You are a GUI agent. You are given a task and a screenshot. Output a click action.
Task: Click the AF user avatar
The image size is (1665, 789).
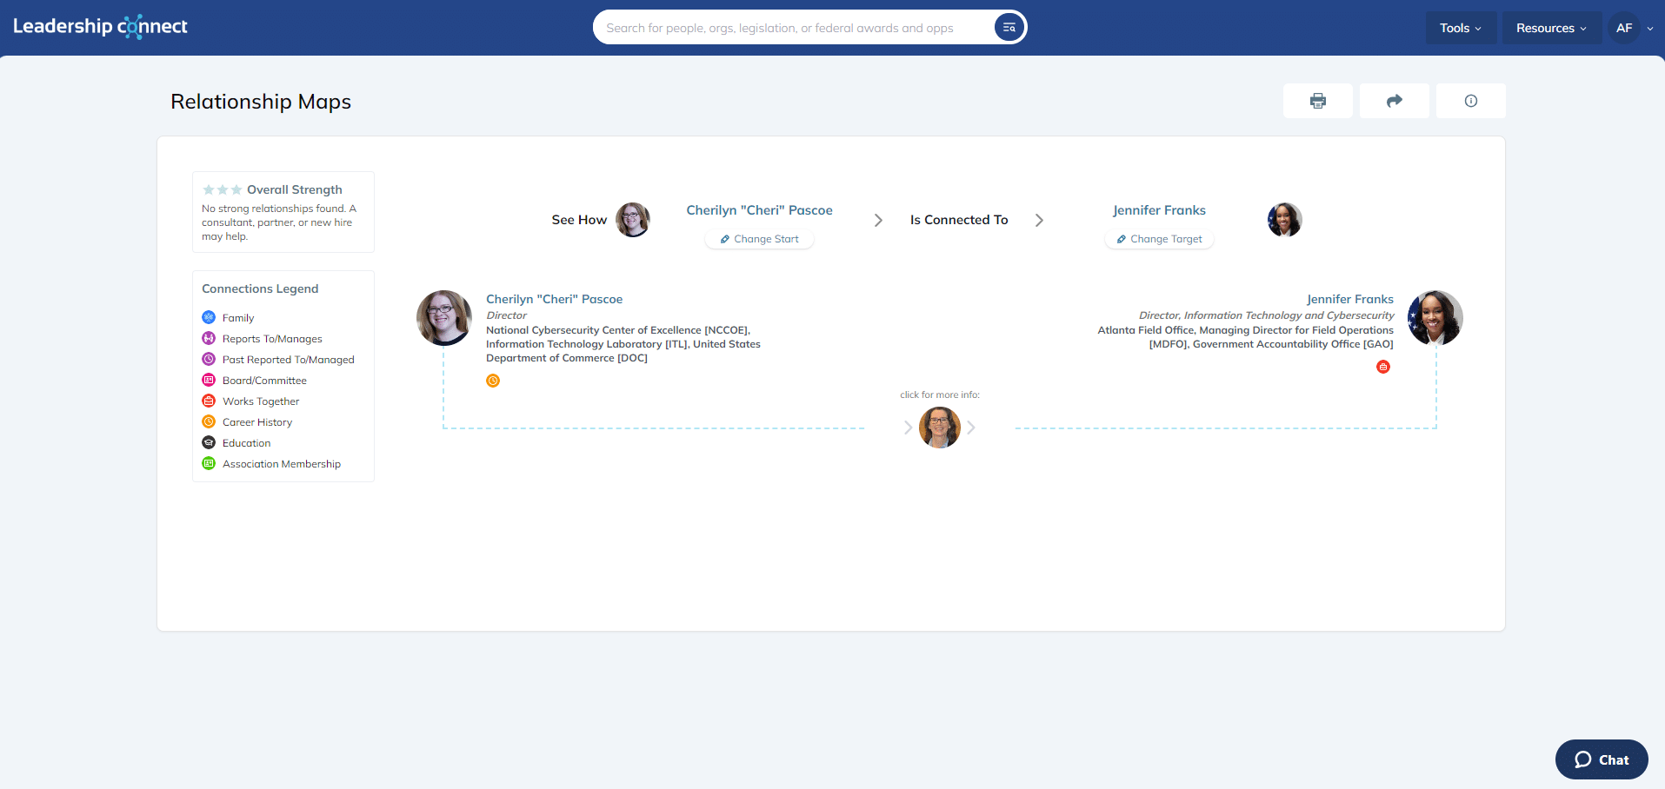pyautogui.click(x=1624, y=28)
